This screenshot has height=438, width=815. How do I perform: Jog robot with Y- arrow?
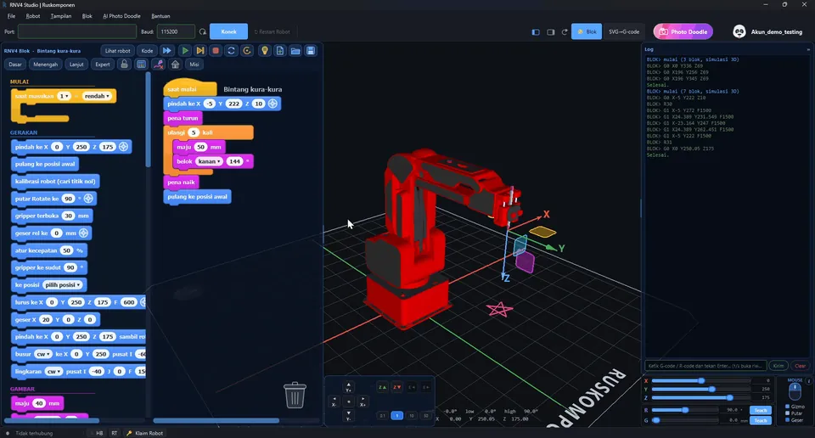348,416
